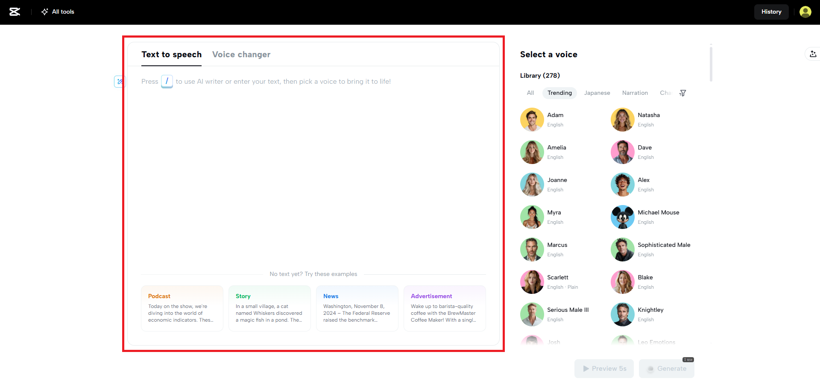Pick Natasha voice avatar

[x=622, y=120]
